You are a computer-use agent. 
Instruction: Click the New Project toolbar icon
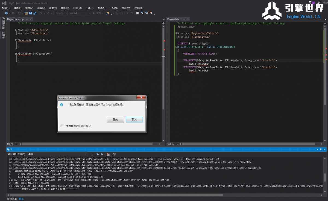[19, 13]
